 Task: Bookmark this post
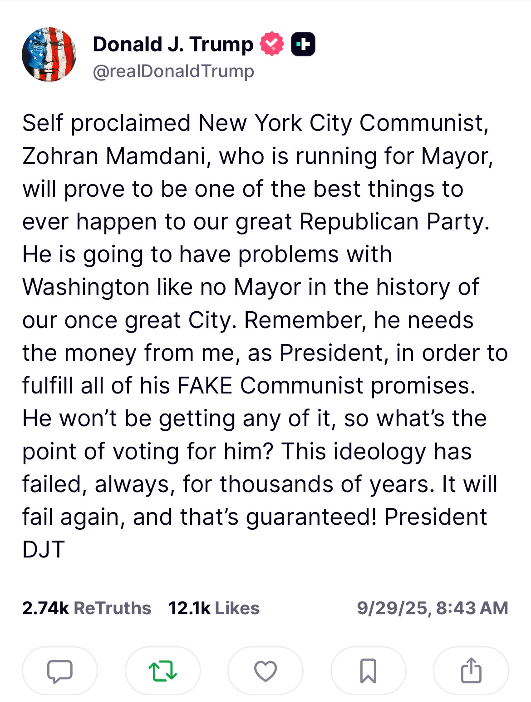(x=368, y=671)
